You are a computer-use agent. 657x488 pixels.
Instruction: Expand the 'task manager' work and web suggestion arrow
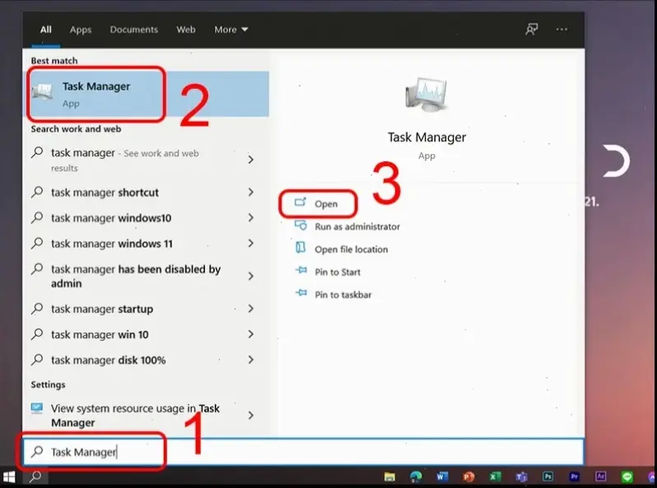[x=250, y=160]
